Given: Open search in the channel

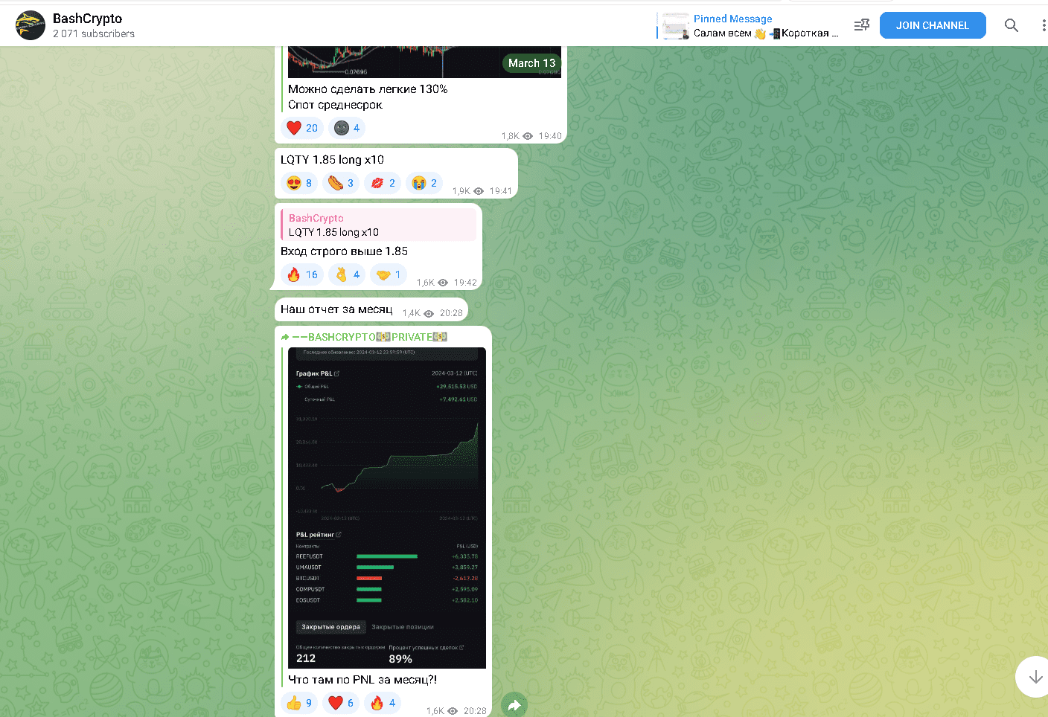Looking at the screenshot, I should pos(1011,25).
